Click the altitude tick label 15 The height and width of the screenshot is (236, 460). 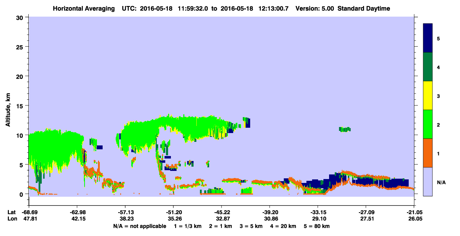21,106
